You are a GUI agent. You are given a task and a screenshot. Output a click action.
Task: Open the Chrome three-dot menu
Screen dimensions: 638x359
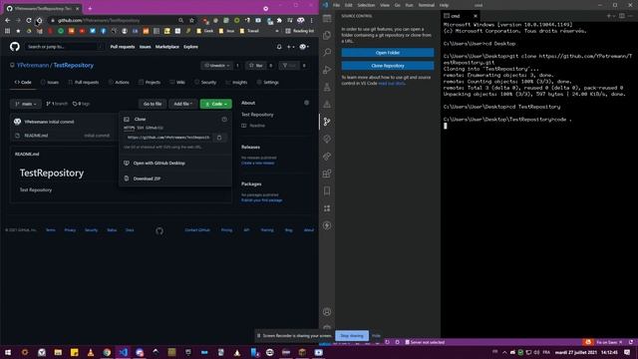(312, 20)
